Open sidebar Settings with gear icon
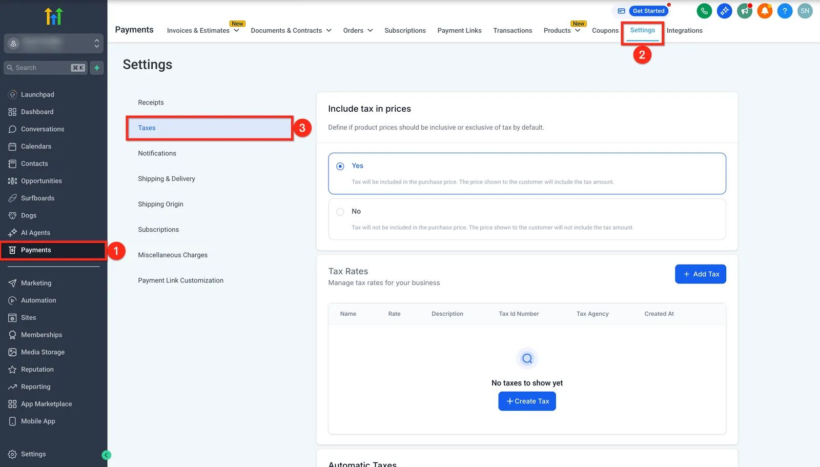Screen dimensions: 820x467 33,454
